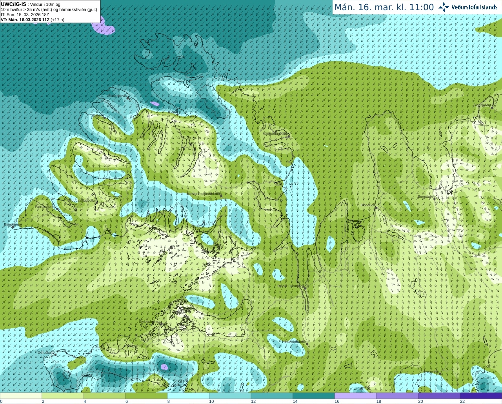Click the Stykkishólmur station label
Image resolution: width=502 pixels, height=404 pixels.
pos(150,322)
